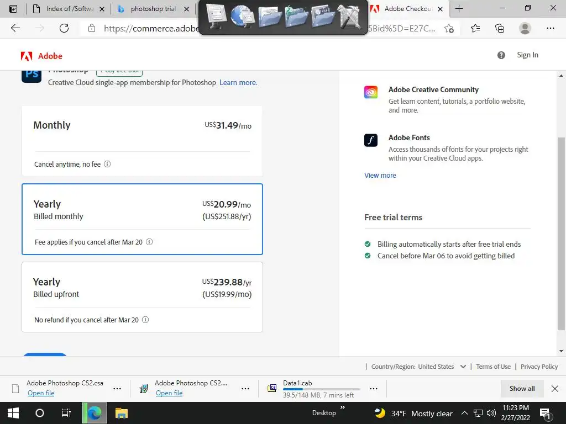Open the globe network icon in the dock
566x424 pixels.
click(243, 16)
